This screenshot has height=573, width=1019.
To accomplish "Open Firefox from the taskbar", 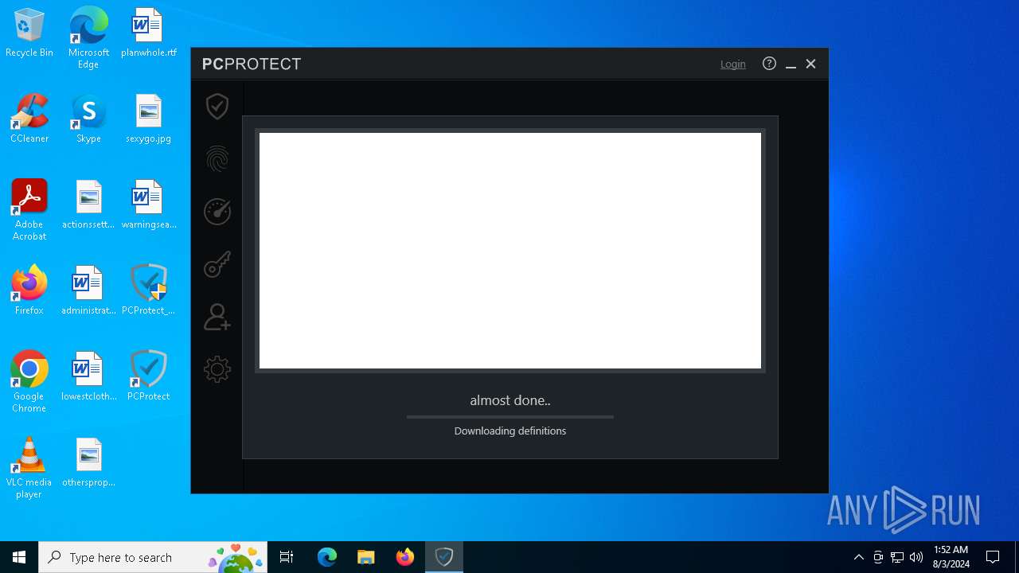I will (x=404, y=557).
